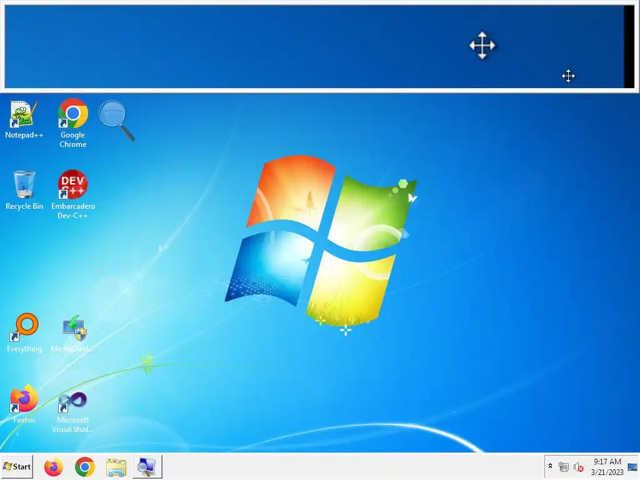Open the network status tray icon
The height and width of the screenshot is (480, 640).
coord(564,466)
